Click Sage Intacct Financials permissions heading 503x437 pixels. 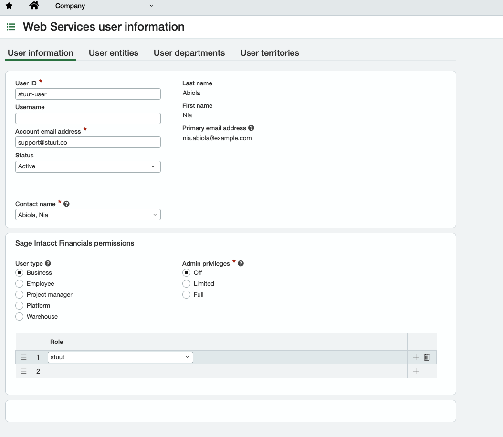pos(75,243)
